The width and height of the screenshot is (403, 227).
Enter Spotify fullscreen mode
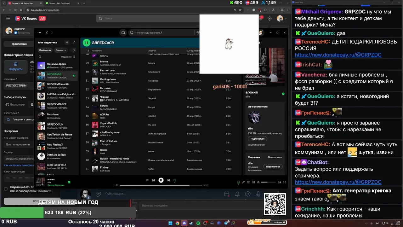coord(284,182)
